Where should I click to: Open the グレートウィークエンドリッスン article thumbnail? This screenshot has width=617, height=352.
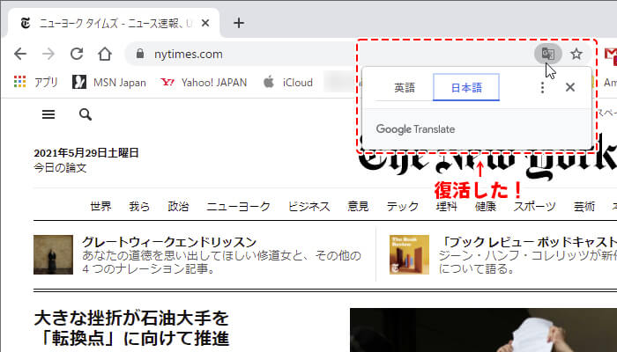pyautogui.click(x=53, y=254)
